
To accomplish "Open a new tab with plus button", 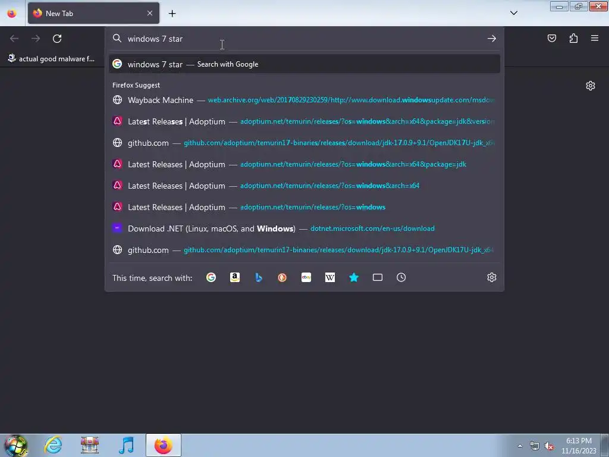I will [x=172, y=14].
